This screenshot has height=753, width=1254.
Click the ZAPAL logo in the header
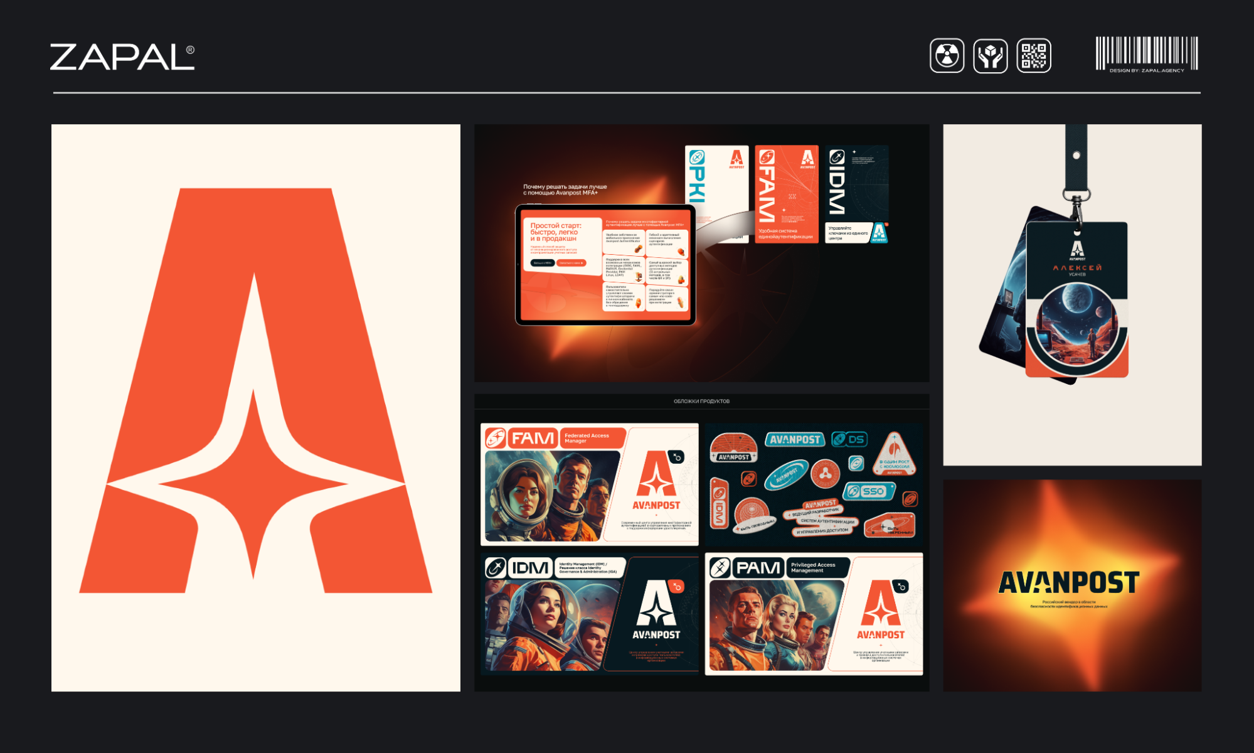122,56
